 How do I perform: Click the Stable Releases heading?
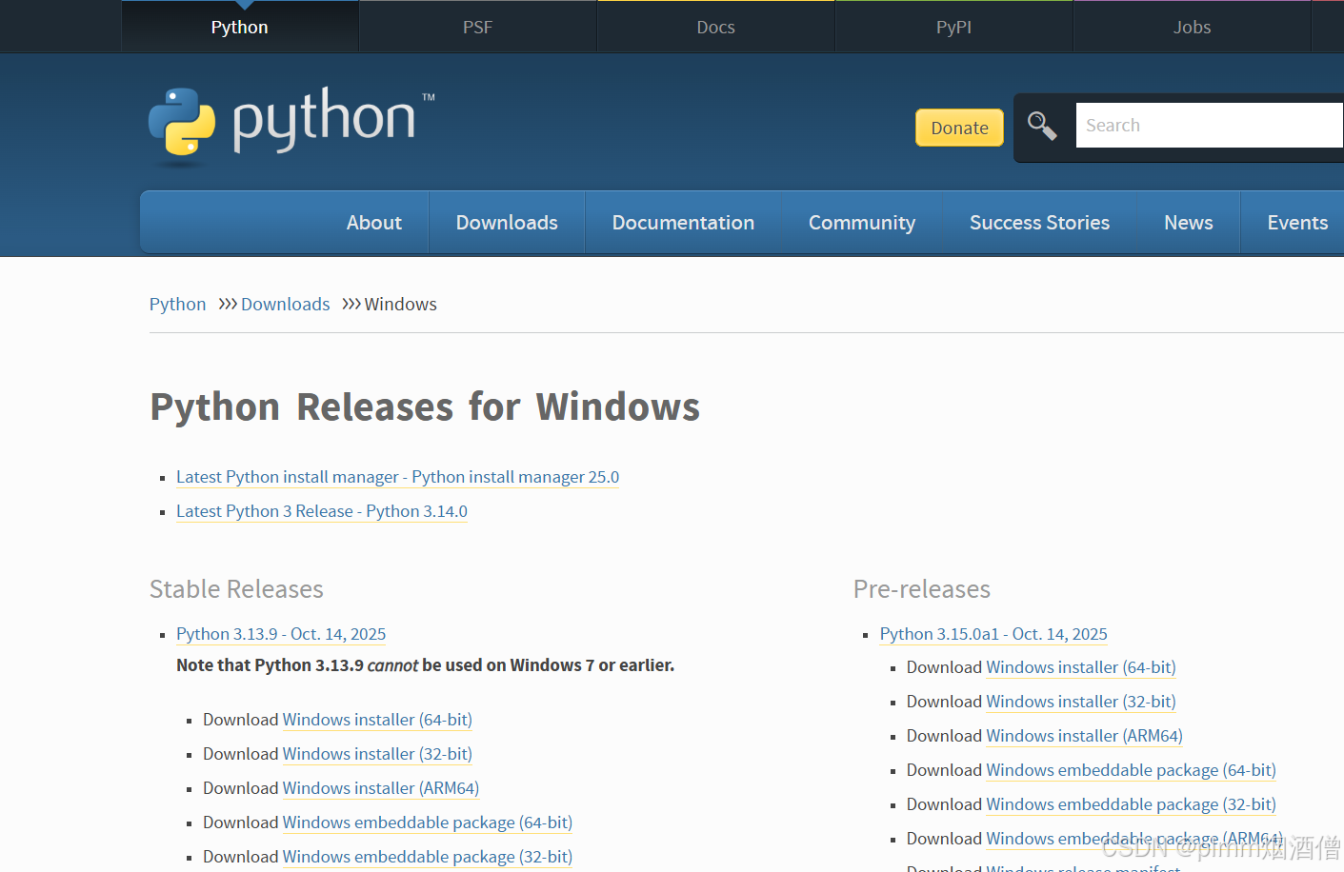coord(236,589)
